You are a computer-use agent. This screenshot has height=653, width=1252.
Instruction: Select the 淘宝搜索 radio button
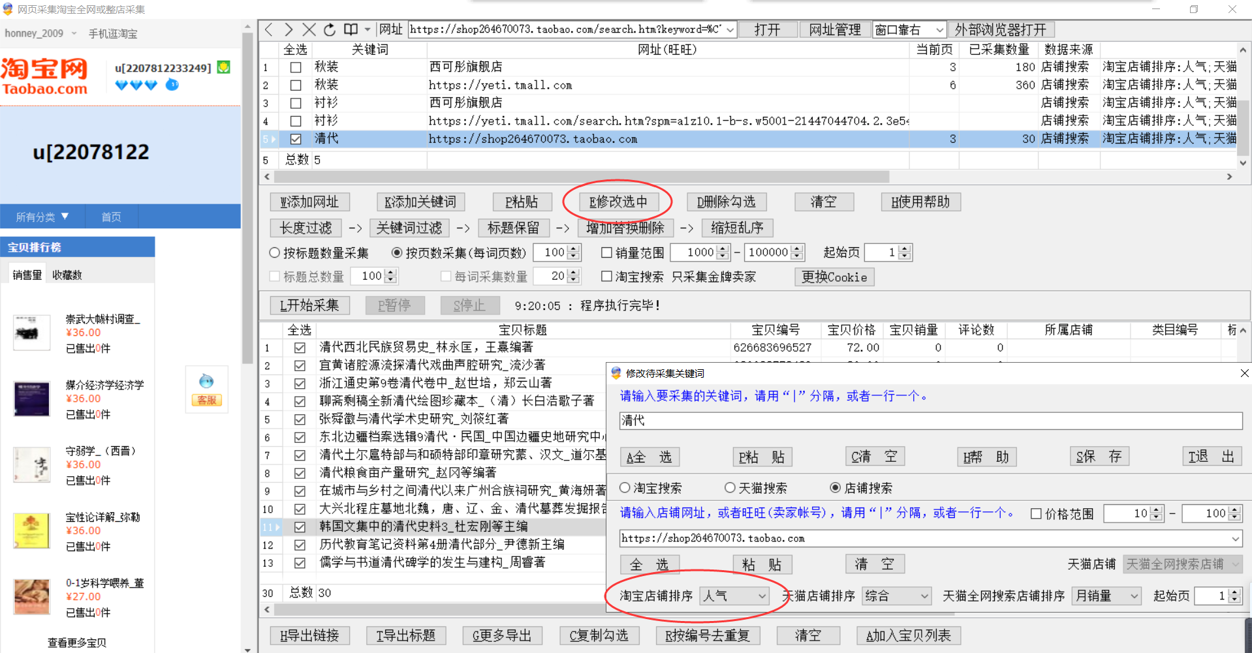pos(625,488)
